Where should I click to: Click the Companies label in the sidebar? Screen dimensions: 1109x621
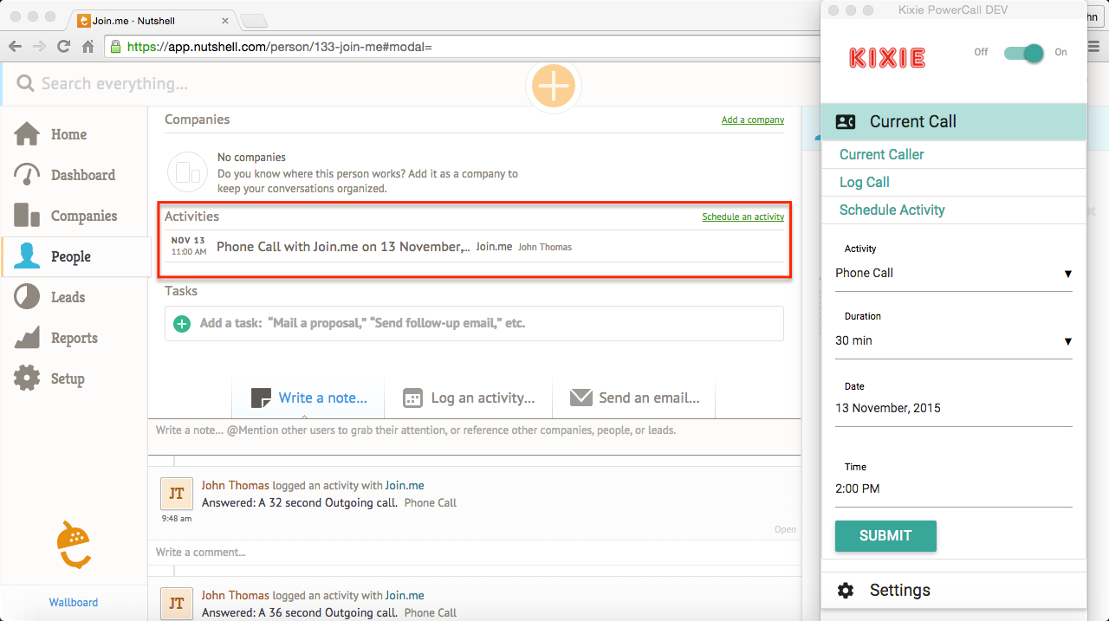point(84,216)
